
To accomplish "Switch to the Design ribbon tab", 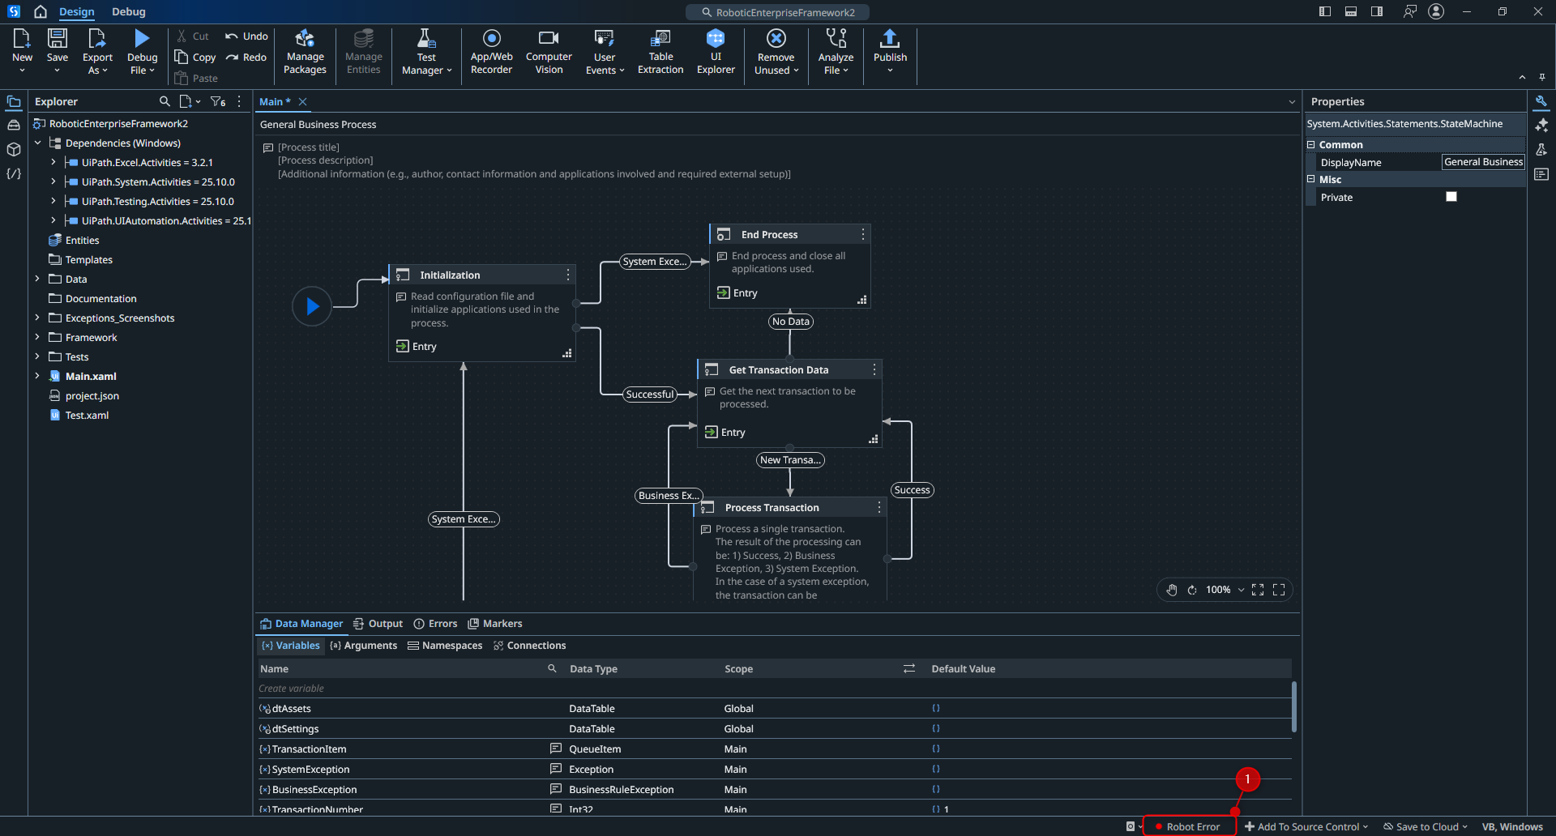I will pos(77,11).
